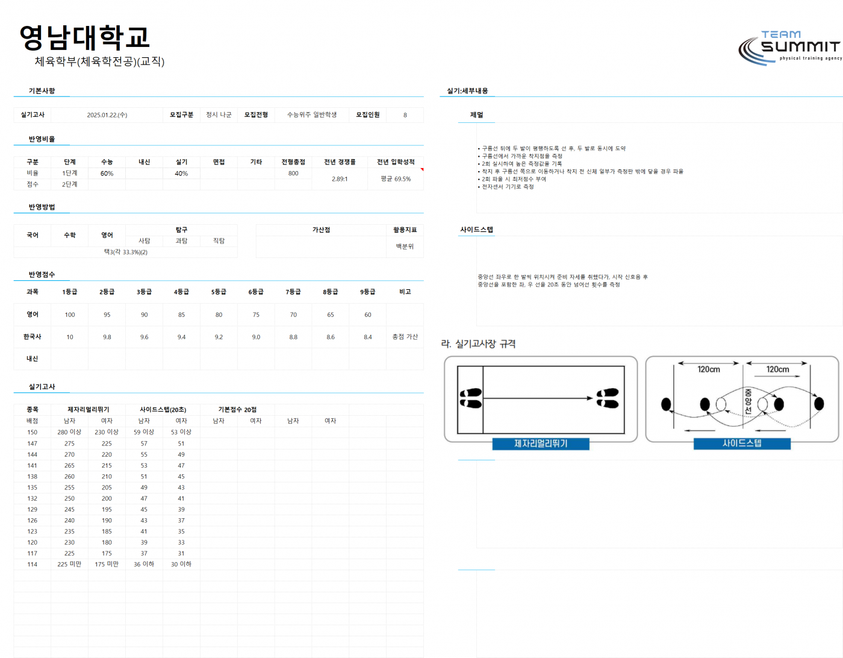Click the blue 제자리멀리뛰기 caption under the diagram
Viewport: 843px width, 658px height.
541,443
